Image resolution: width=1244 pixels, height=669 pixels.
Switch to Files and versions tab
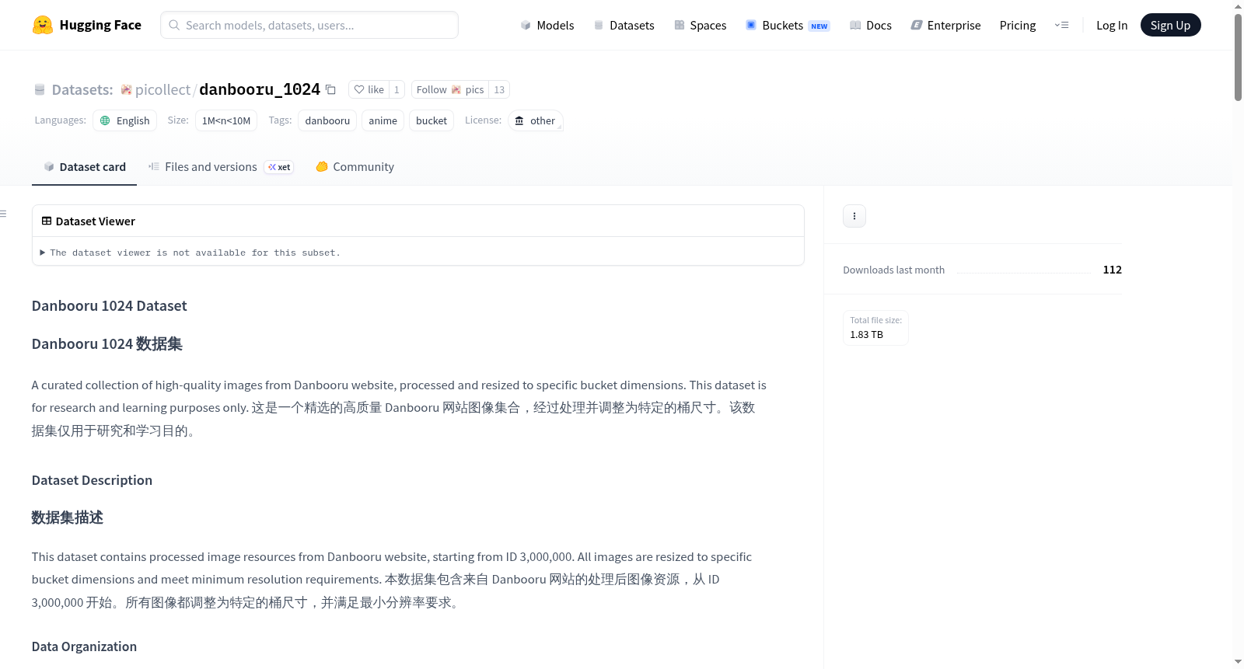[221, 167]
